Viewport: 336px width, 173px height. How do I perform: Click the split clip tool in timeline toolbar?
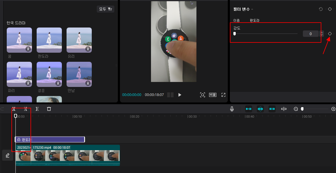[14, 109]
